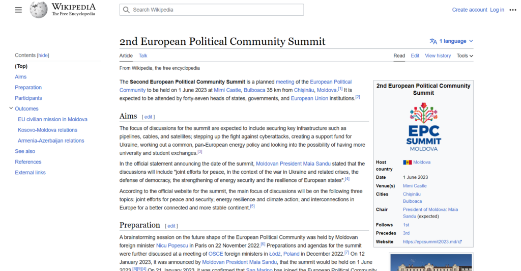The height and width of the screenshot is (271, 521).
Task: Go to Preparation in contents sidebar
Action: (28, 88)
